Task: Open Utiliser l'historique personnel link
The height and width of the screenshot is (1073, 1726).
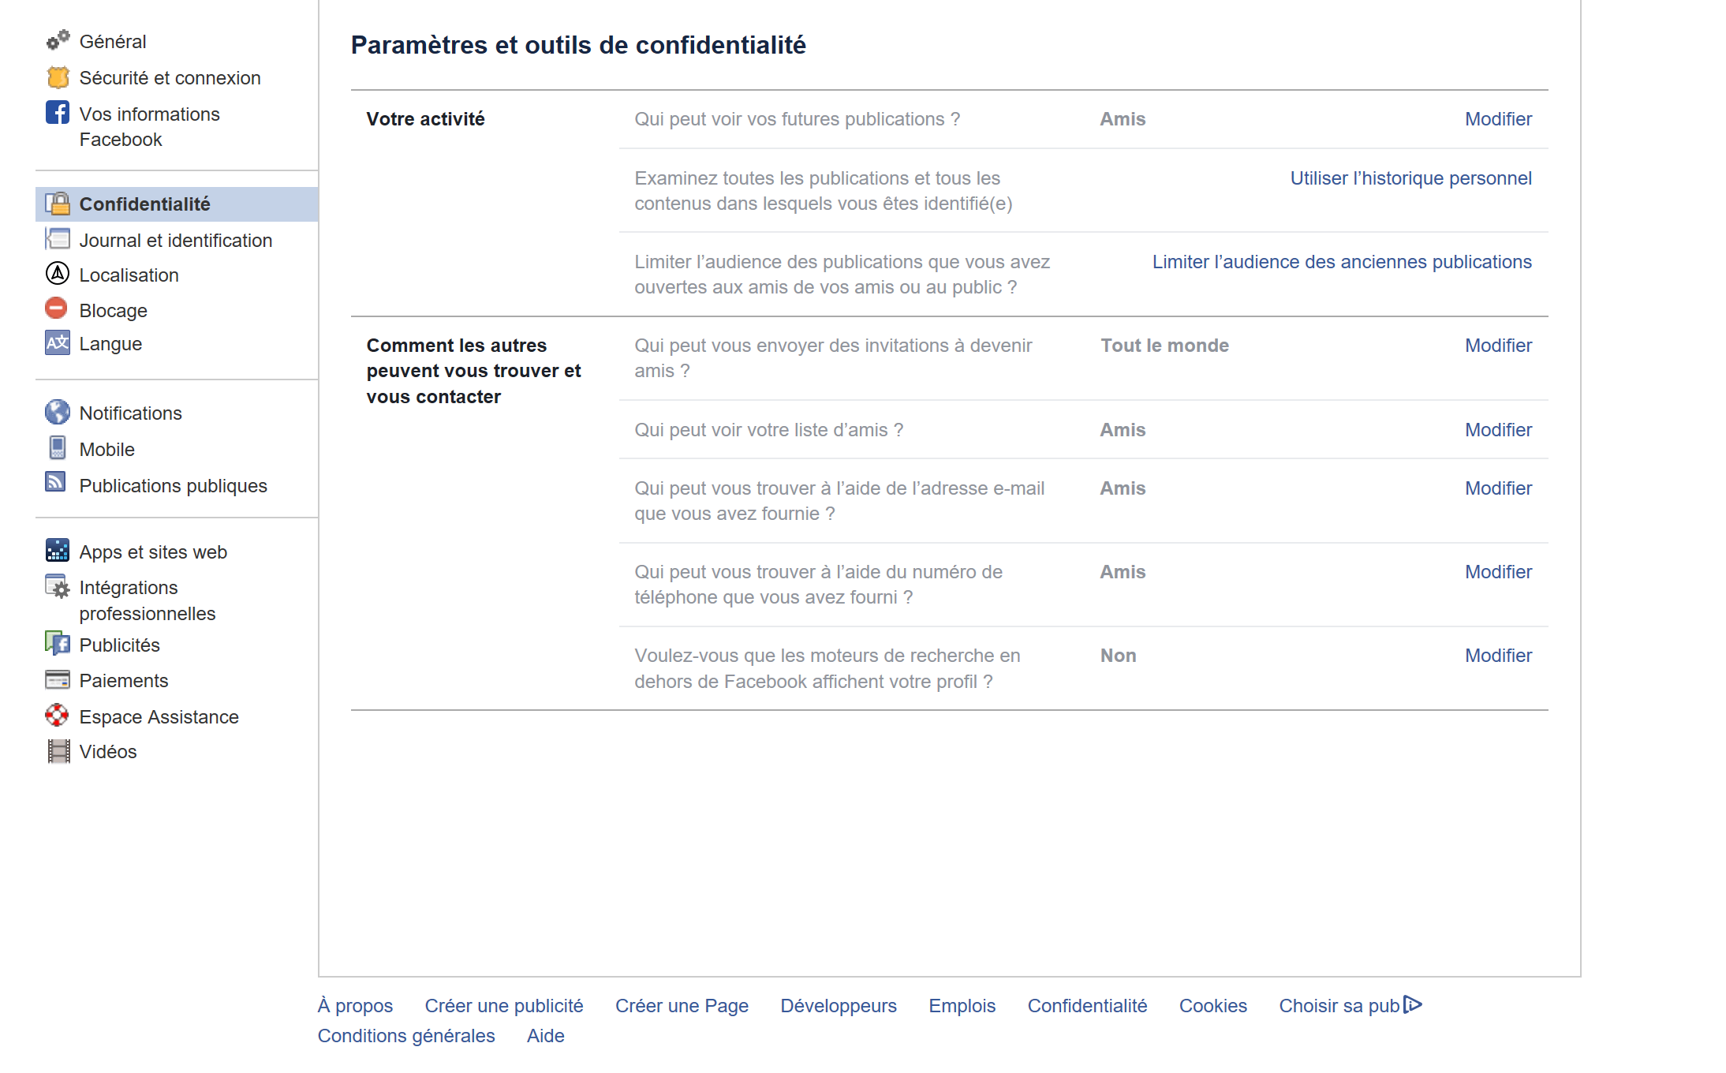Action: click(x=1410, y=178)
